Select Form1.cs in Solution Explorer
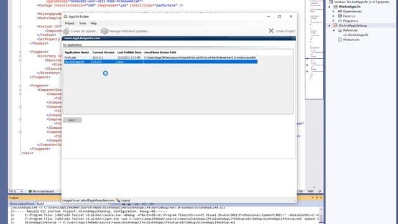The image size is (398, 224). click(349, 16)
